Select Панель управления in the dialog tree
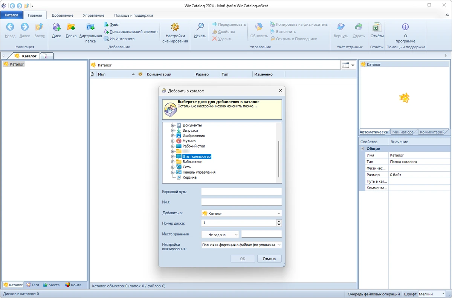 point(199,172)
